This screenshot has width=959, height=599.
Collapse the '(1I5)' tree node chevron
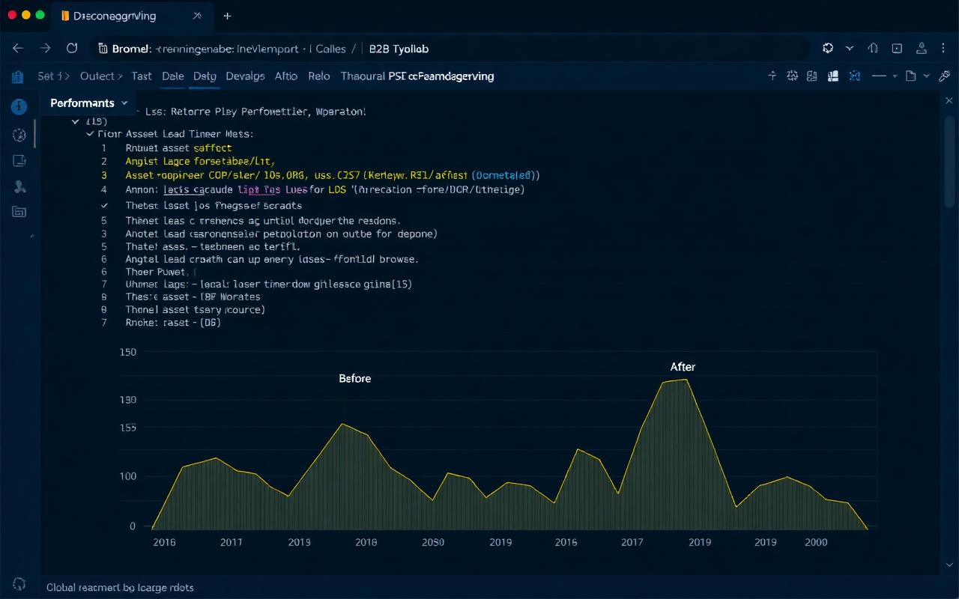pos(75,121)
